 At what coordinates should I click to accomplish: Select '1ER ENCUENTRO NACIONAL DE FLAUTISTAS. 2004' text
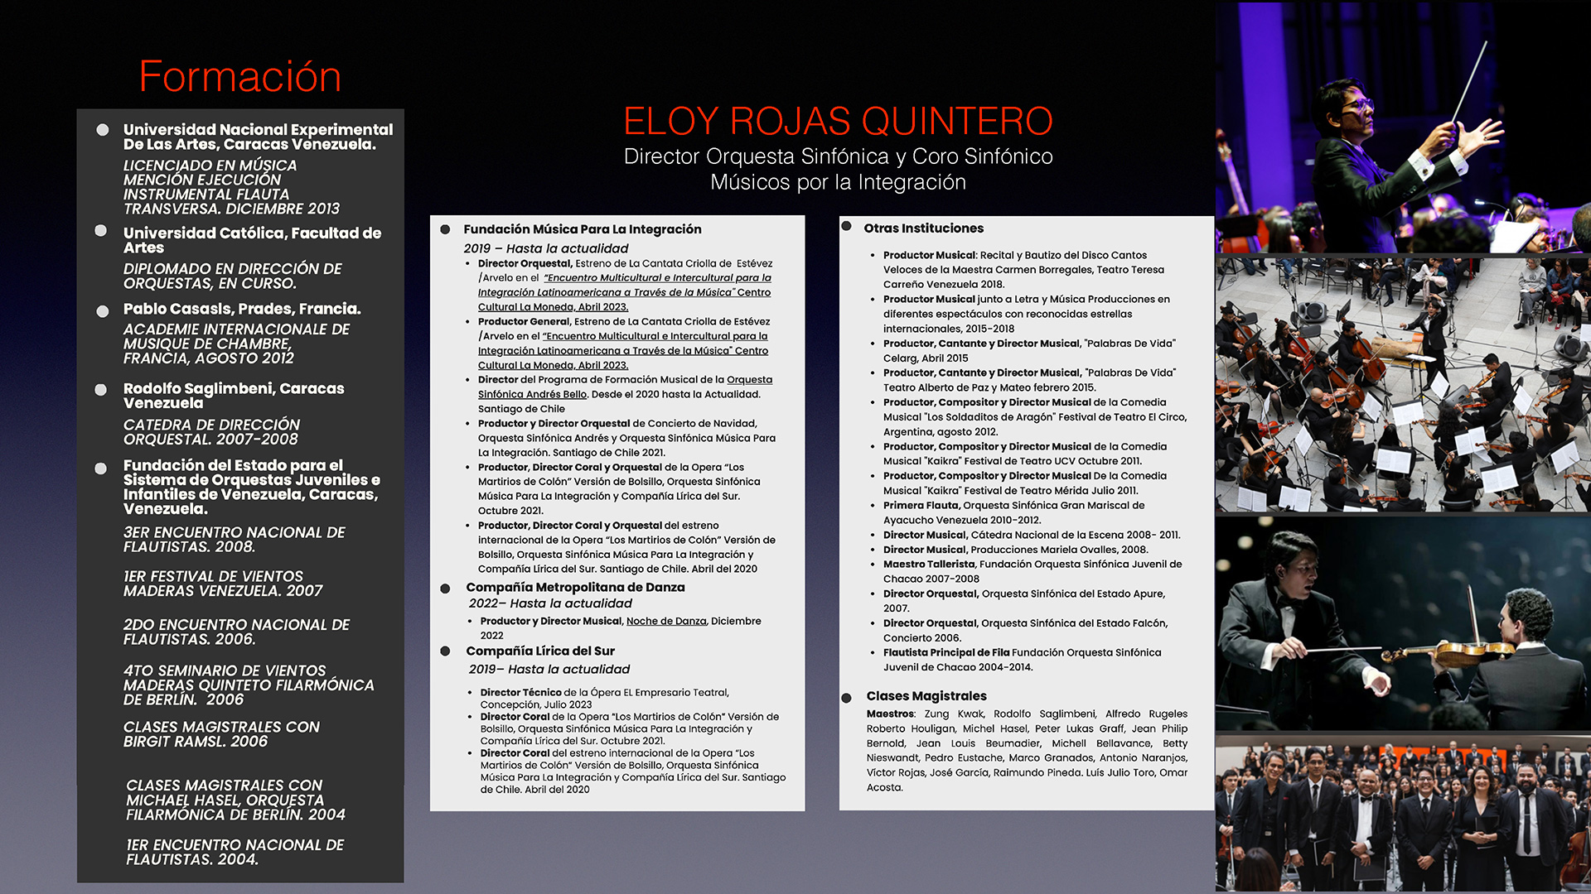click(235, 853)
